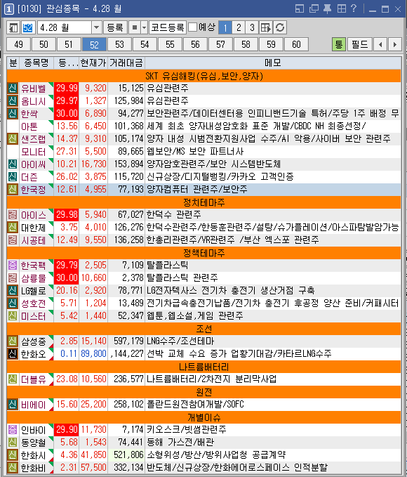Click the column export icon next to page 3
Screen dimensions: 407x477
point(266,27)
